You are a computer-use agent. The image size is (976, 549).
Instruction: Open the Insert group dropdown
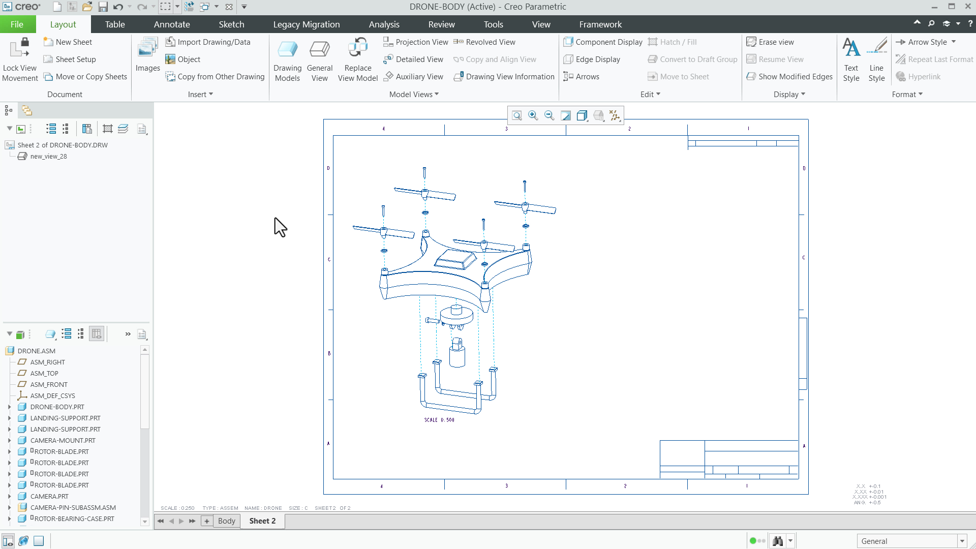tap(200, 94)
